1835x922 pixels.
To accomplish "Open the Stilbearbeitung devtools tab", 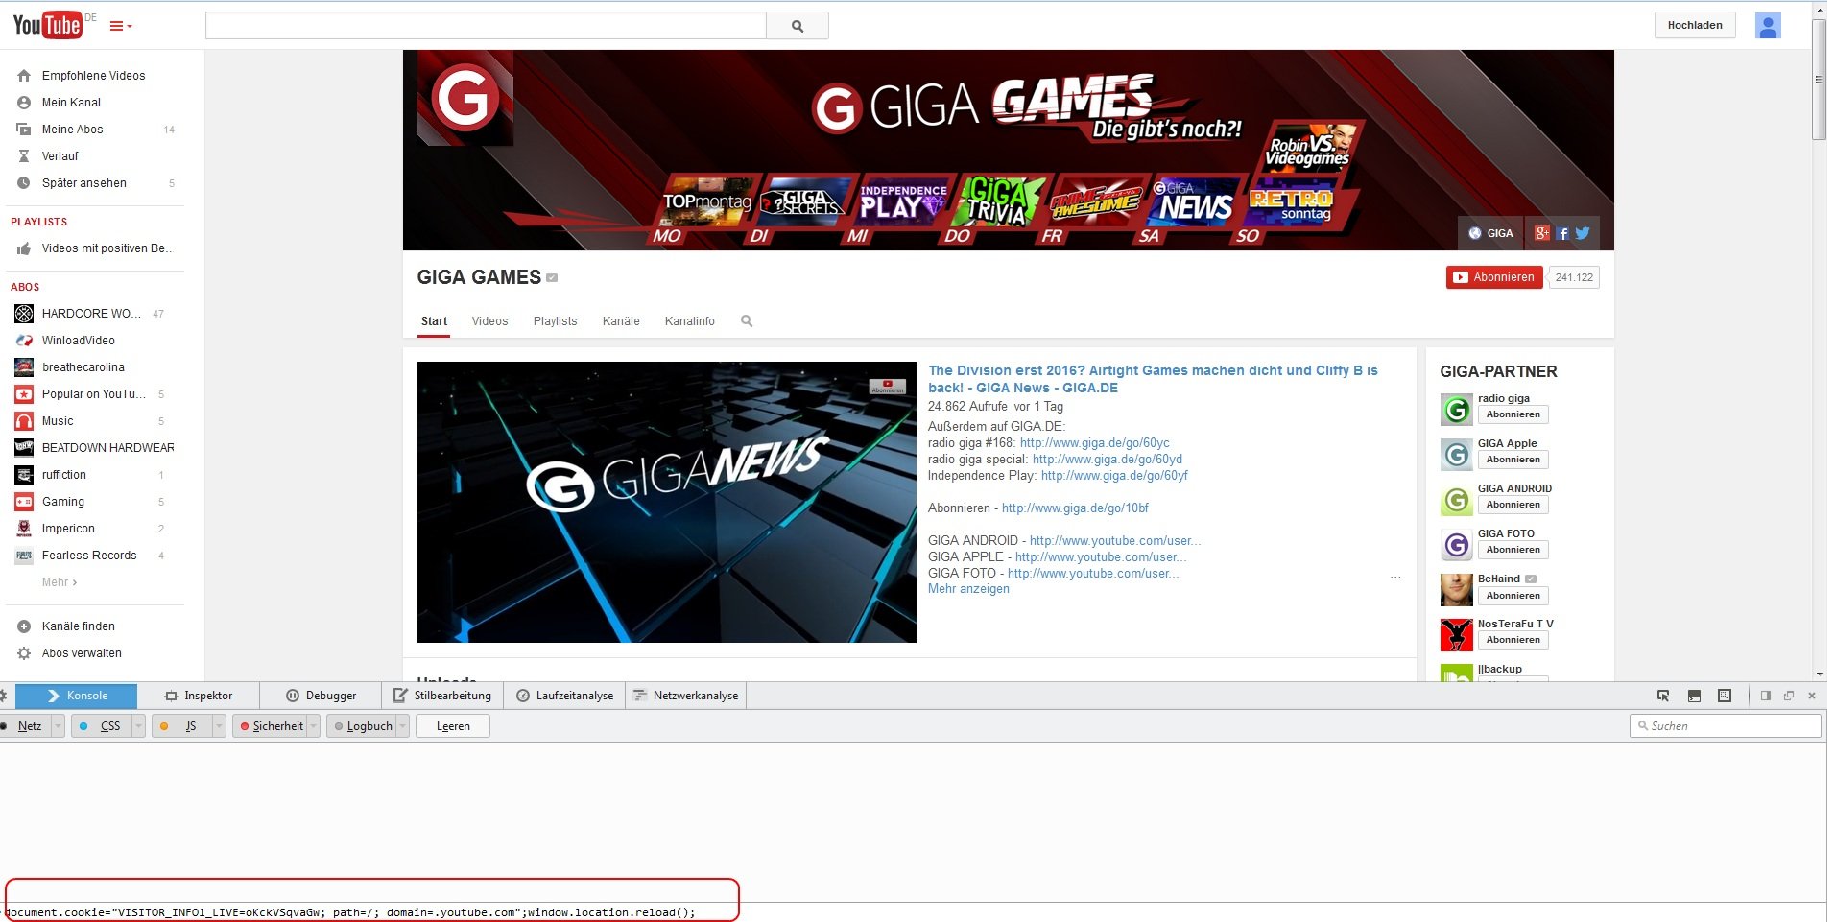I will 442,696.
